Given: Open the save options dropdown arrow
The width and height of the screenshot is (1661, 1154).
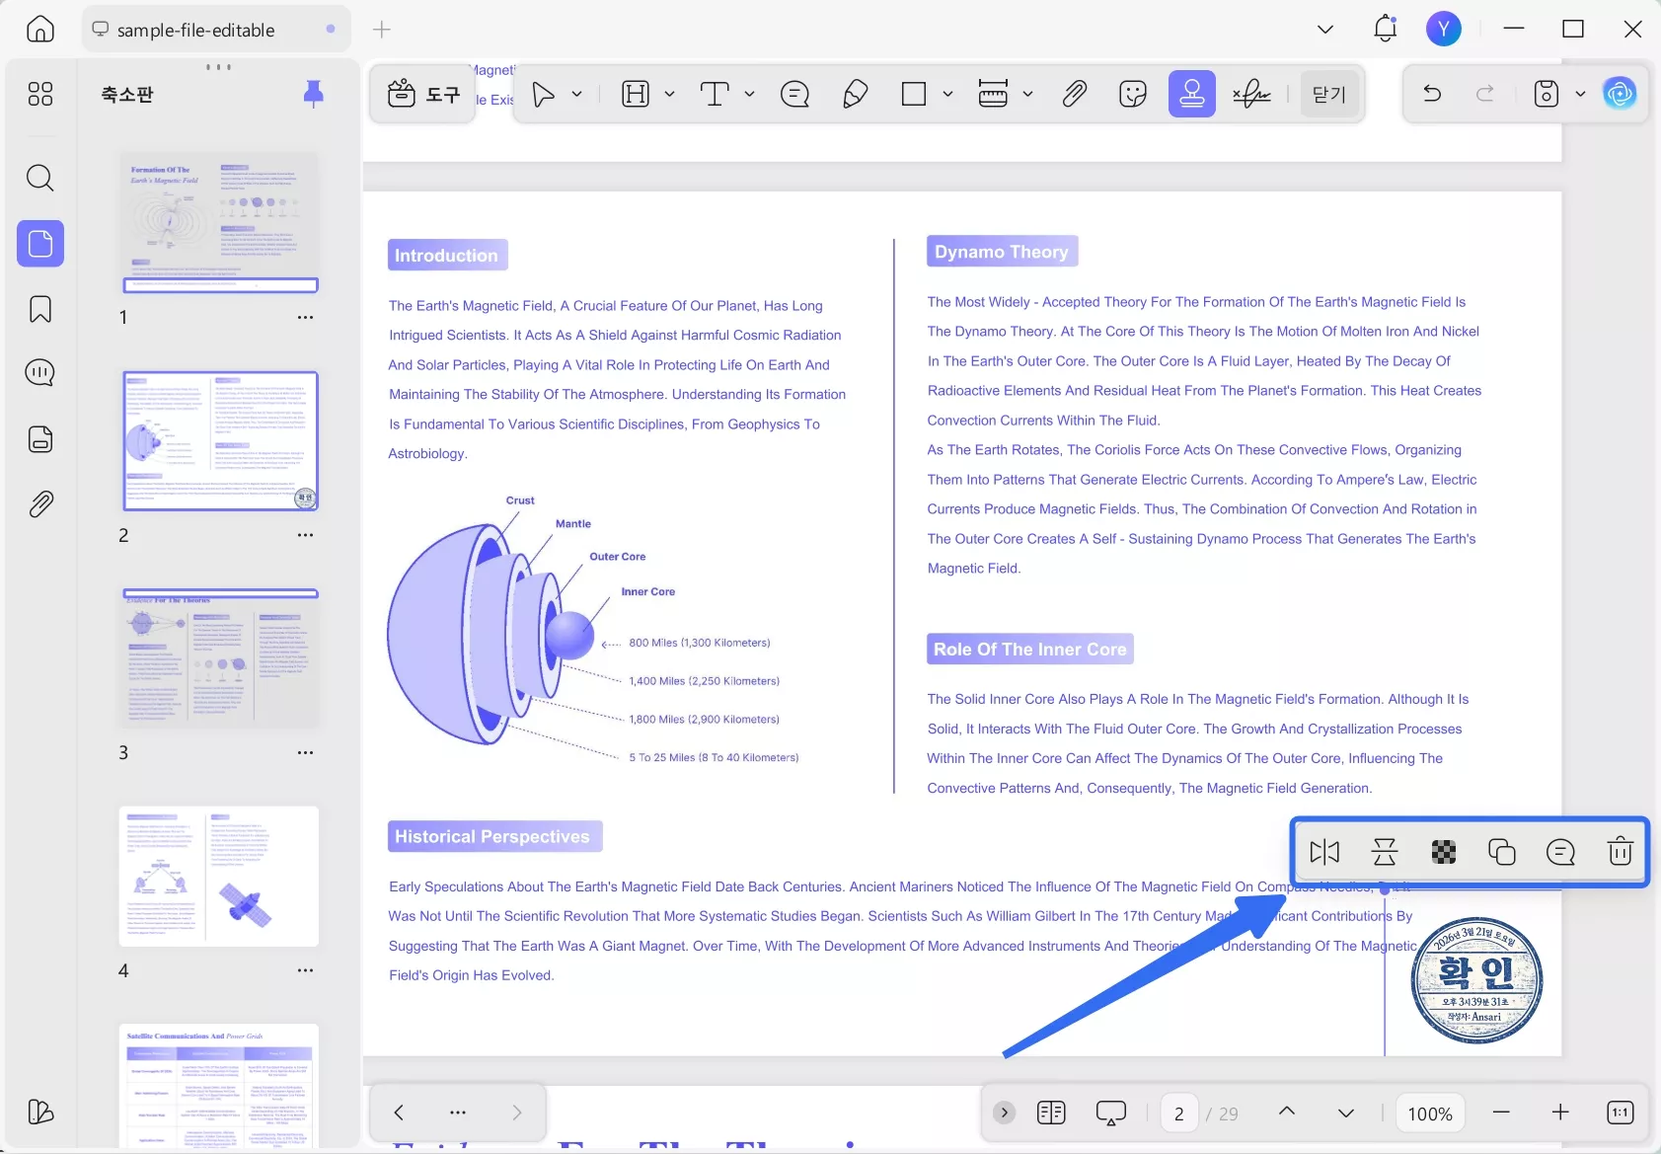Looking at the screenshot, I should [x=1580, y=94].
